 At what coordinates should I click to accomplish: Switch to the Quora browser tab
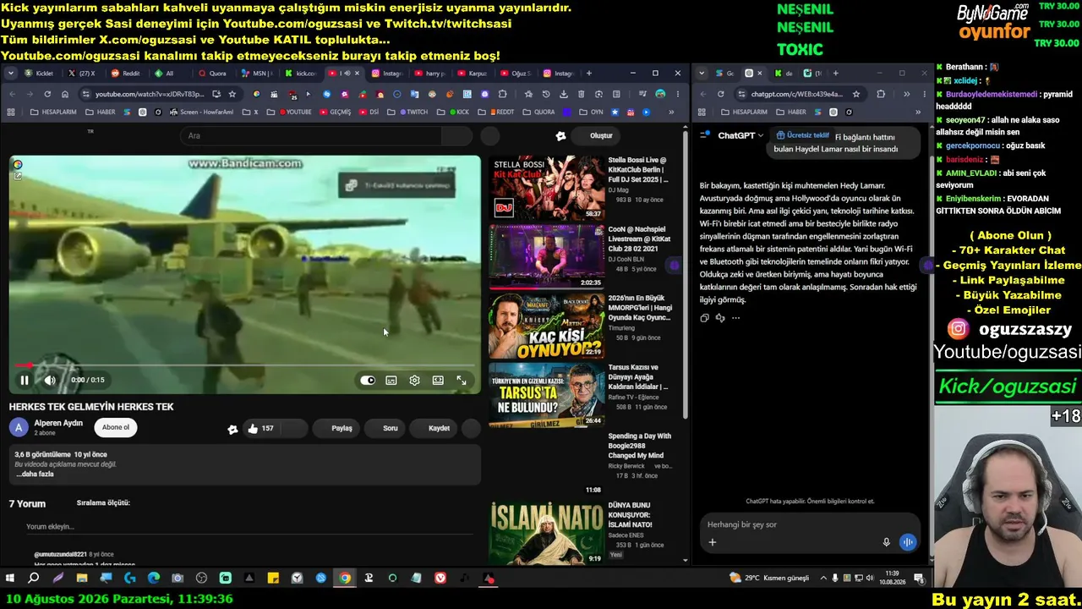coord(213,74)
